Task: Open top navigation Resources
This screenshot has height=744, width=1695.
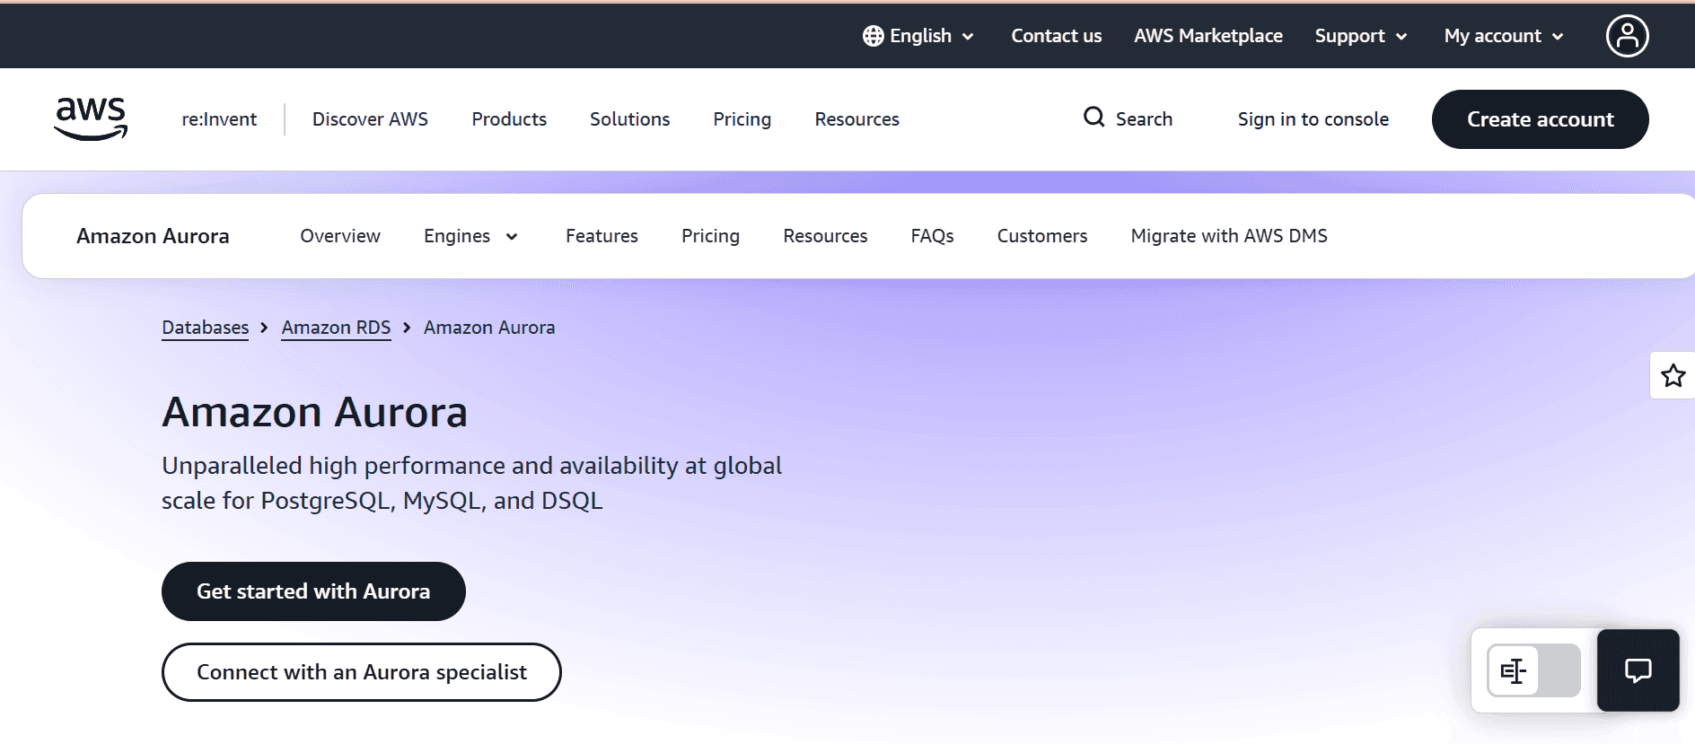Action: tap(856, 119)
